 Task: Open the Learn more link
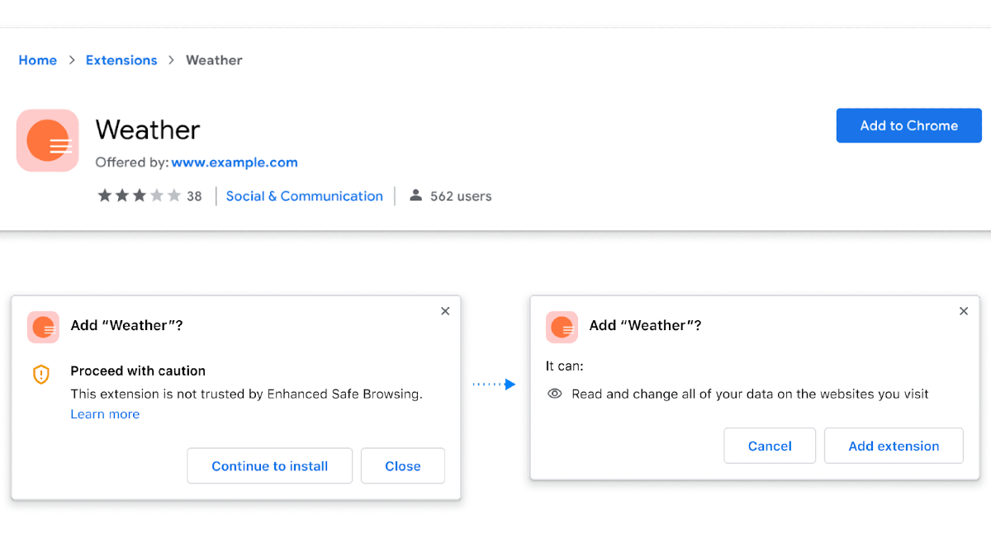pos(105,413)
